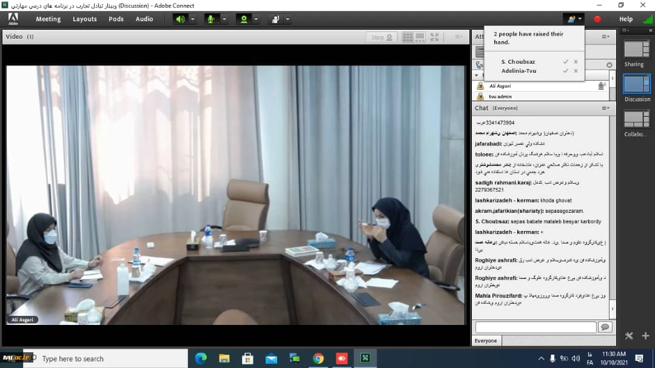The width and height of the screenshot is (655, 368).
Task: Decline S. Choubsaz's raised hand request
Action: point(576,61)
